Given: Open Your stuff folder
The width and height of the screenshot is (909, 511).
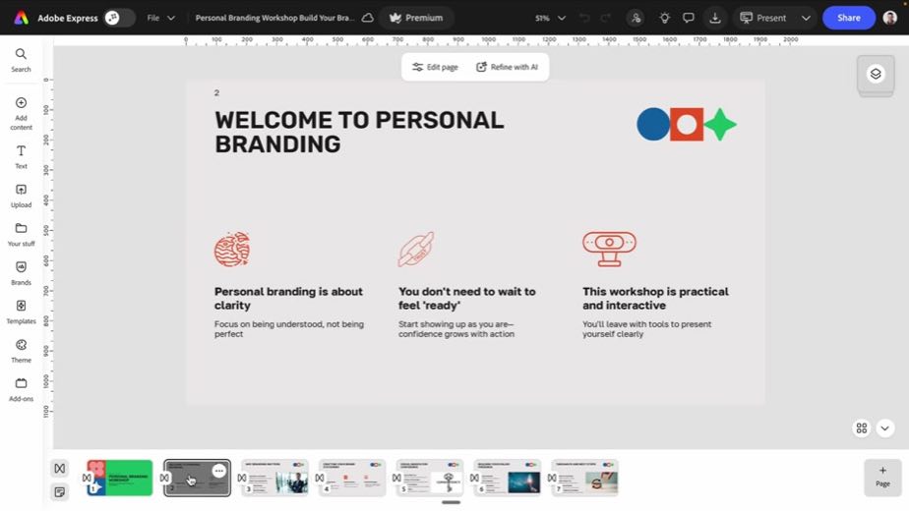Looking at the screenshot, I should 21,235.
